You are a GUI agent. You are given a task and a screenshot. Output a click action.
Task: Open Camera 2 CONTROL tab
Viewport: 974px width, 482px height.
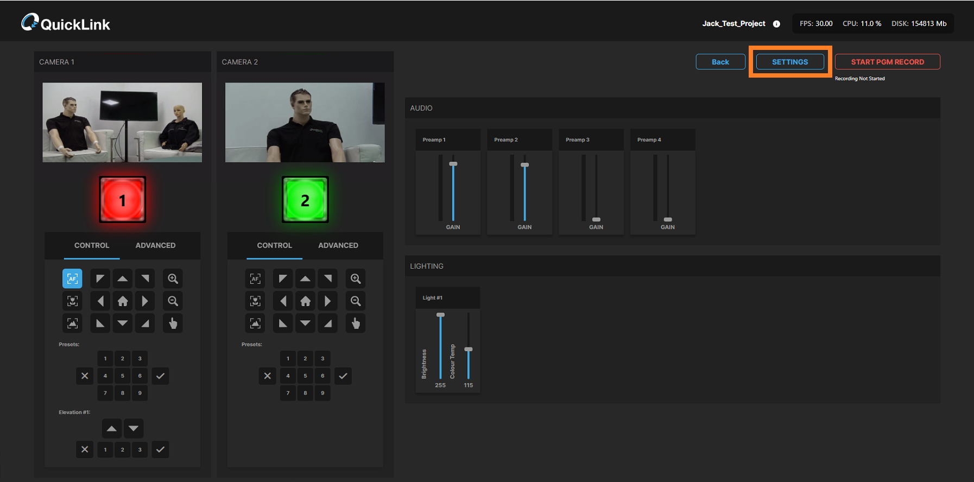(x=274, y=245)
